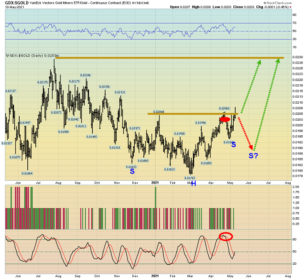
Task: Click the 0.0178 price axis value
Action: (x=297, y=176)
